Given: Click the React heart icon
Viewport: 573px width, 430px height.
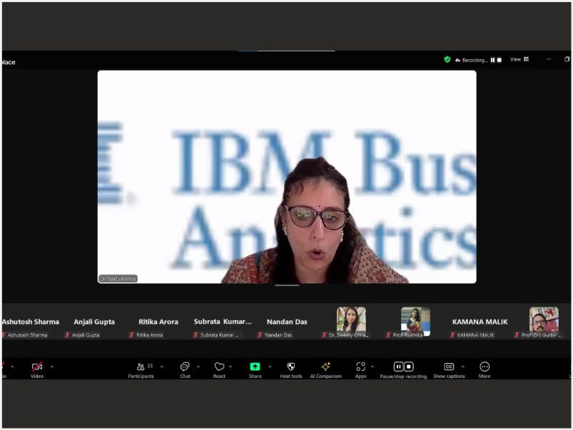Looking at the screenshot, I should point(219,367).
